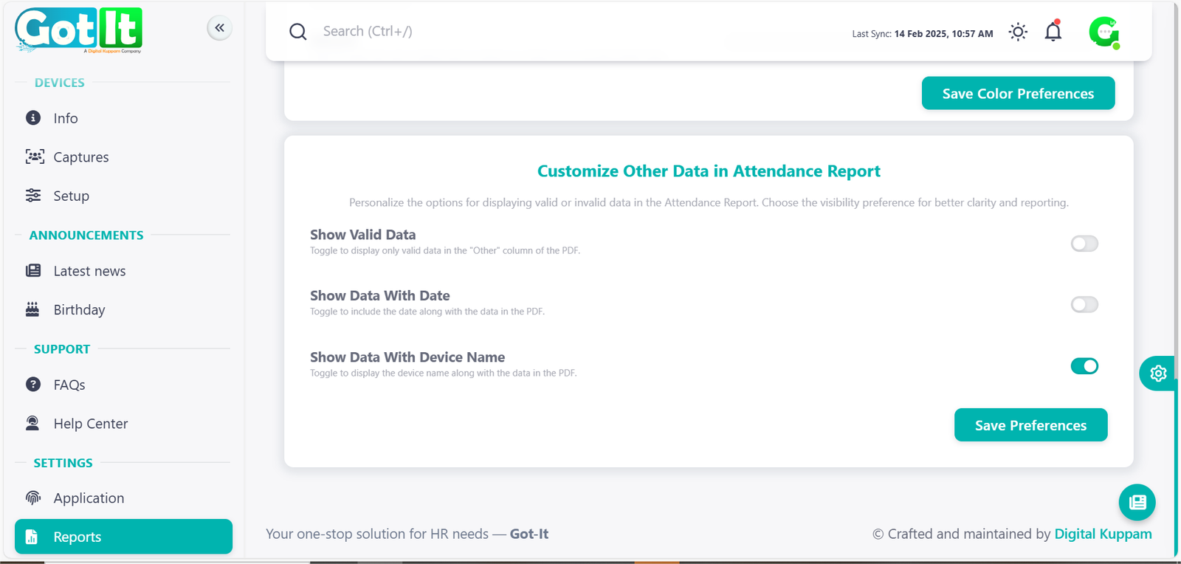Open the user profile avatar
This screenshot has height=564, width=1181.
pyautogui.click(x=1104, y=32)
